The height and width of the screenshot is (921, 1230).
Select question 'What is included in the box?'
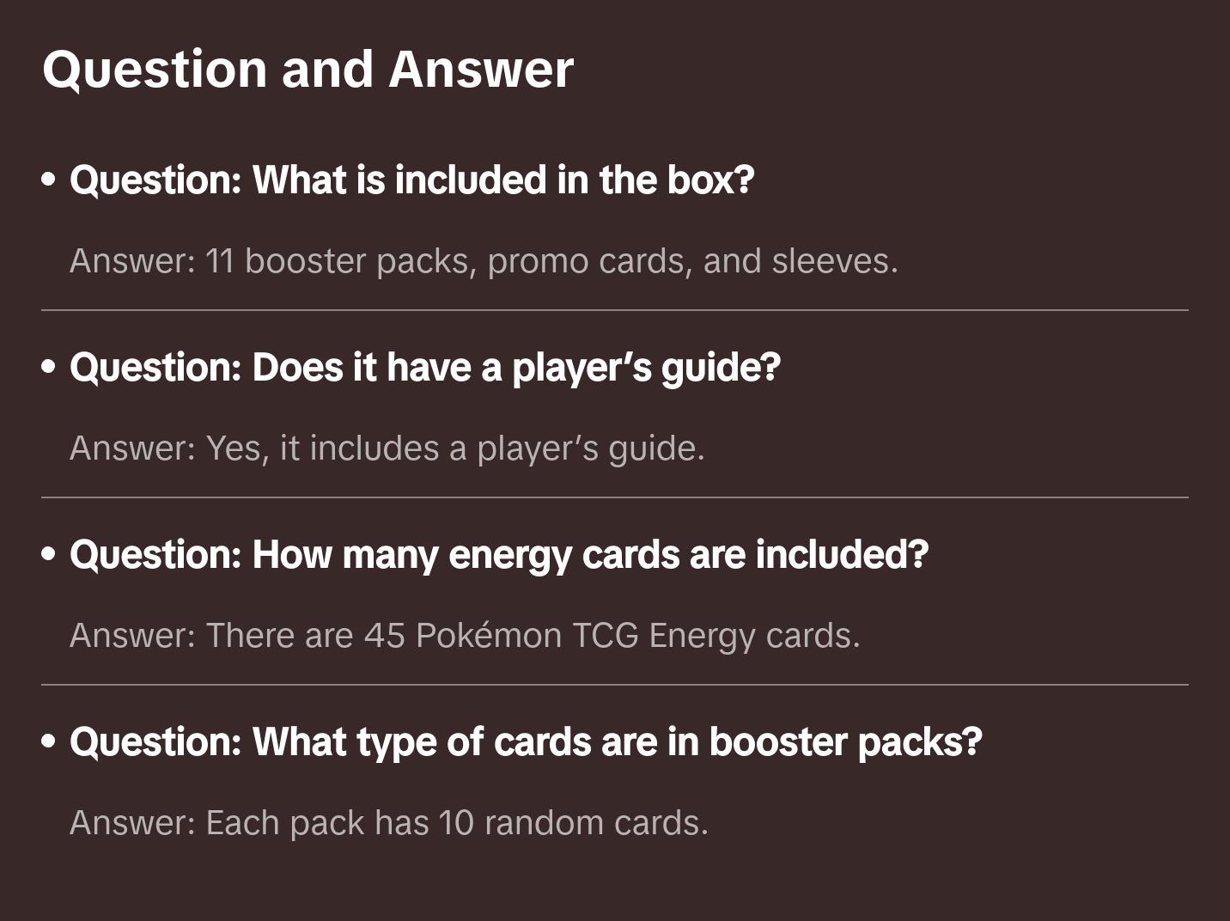click(x=411, y=180)
